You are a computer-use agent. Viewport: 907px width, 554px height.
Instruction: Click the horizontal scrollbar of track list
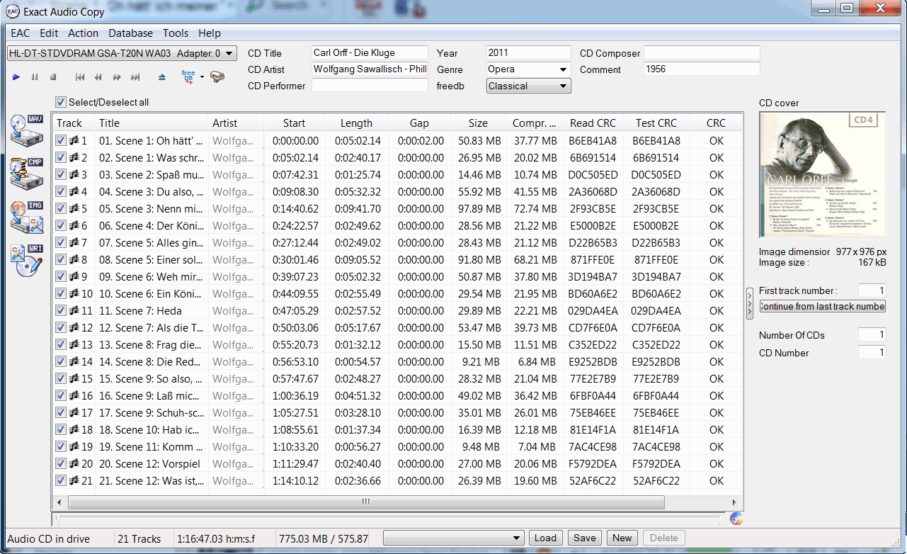pyautogui.click(x=365, y=502)
